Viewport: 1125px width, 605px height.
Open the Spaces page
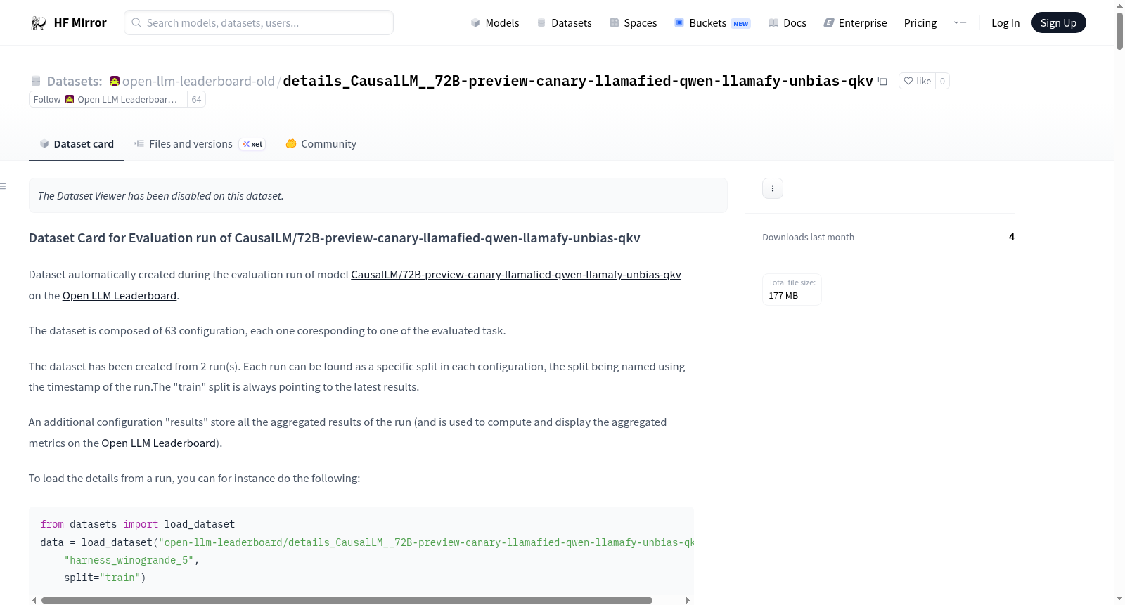[x=634, y=22]
